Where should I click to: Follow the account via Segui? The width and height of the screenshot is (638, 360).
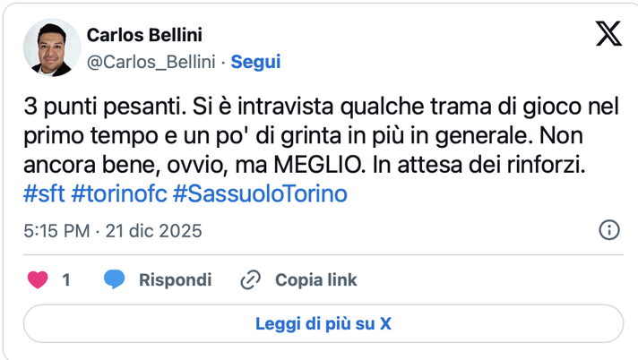coord(256,62)
